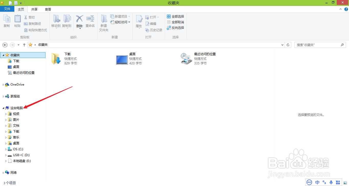This screenshot has width=349, height=186.
Task: Collapse the 这台电脑 tree node
Action: 3,108
